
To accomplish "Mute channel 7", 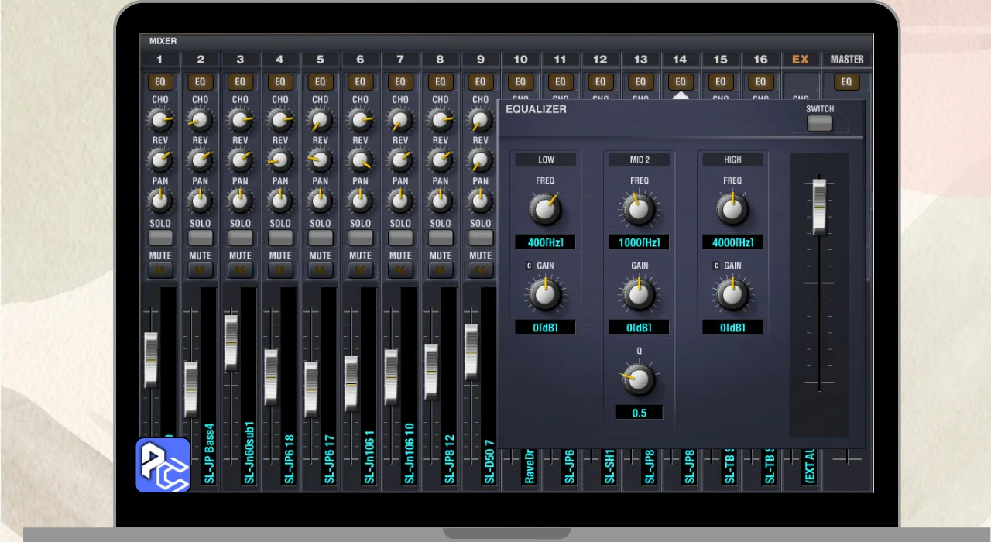I will click(x=400, y=270).
